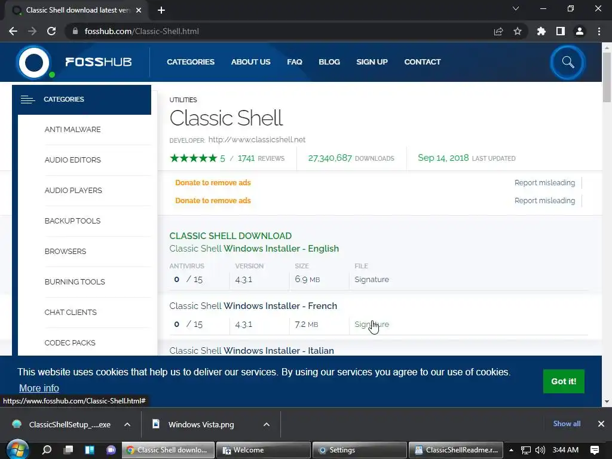Select BROWSERS category

tap(65, 252)
